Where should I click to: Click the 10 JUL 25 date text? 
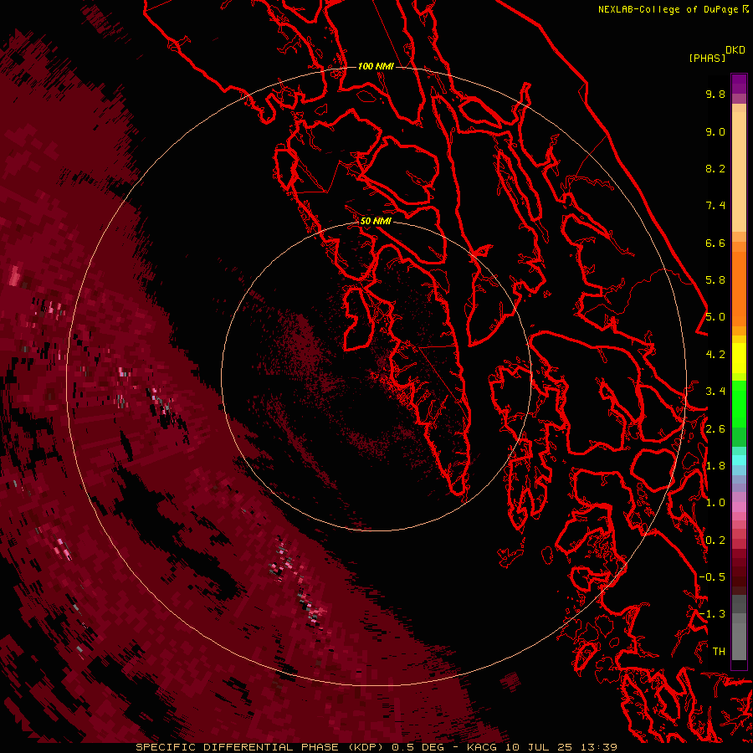(539, 747)
